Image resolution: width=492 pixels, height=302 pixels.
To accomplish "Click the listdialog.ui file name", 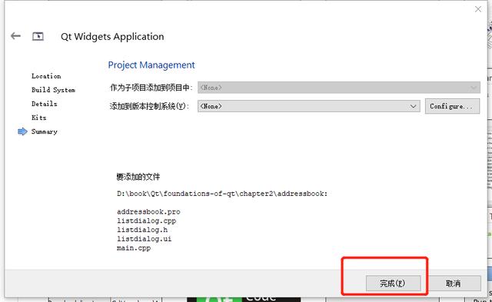I will tap(144, 239).
